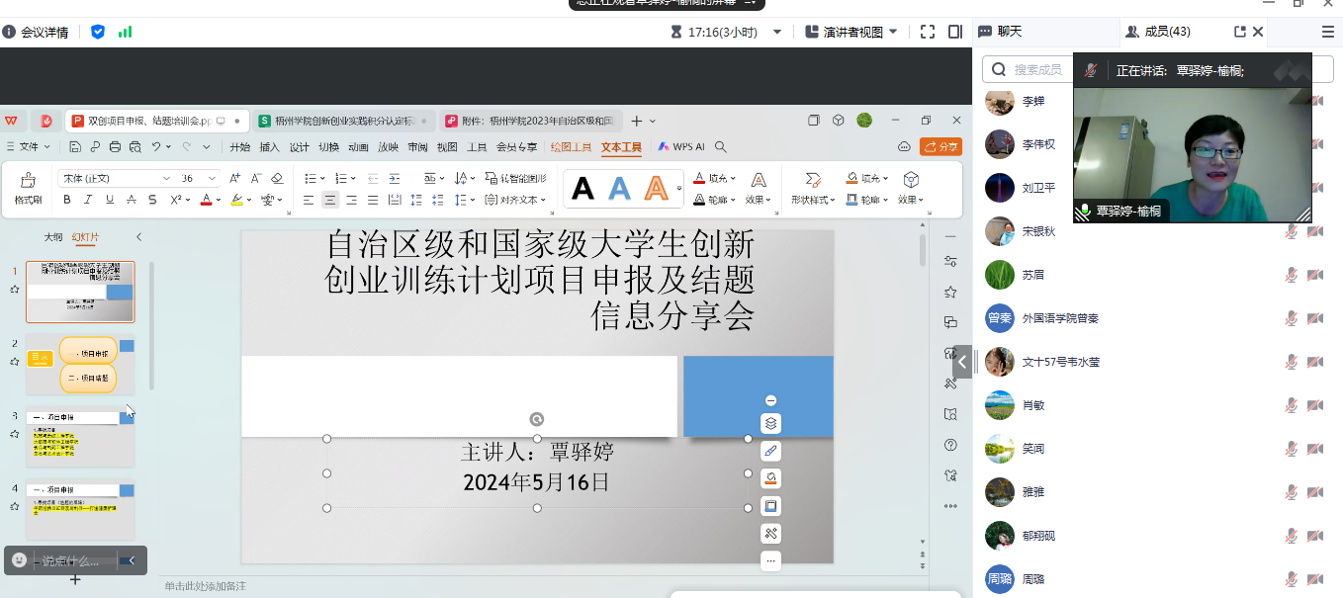Open the 演讲者视图 view dropdown
Screen dimensions: 1343x598
tap(851, 32)
